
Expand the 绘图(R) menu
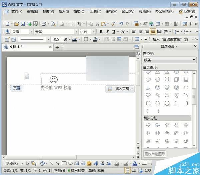coord(12,163)
